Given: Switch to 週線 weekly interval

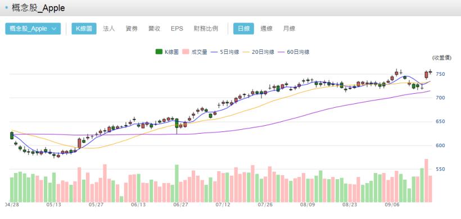Looking at the screenshot, I should point(266,29).
